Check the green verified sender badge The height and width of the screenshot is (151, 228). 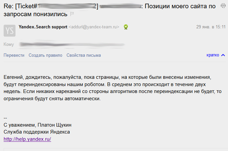pos(126,27)
